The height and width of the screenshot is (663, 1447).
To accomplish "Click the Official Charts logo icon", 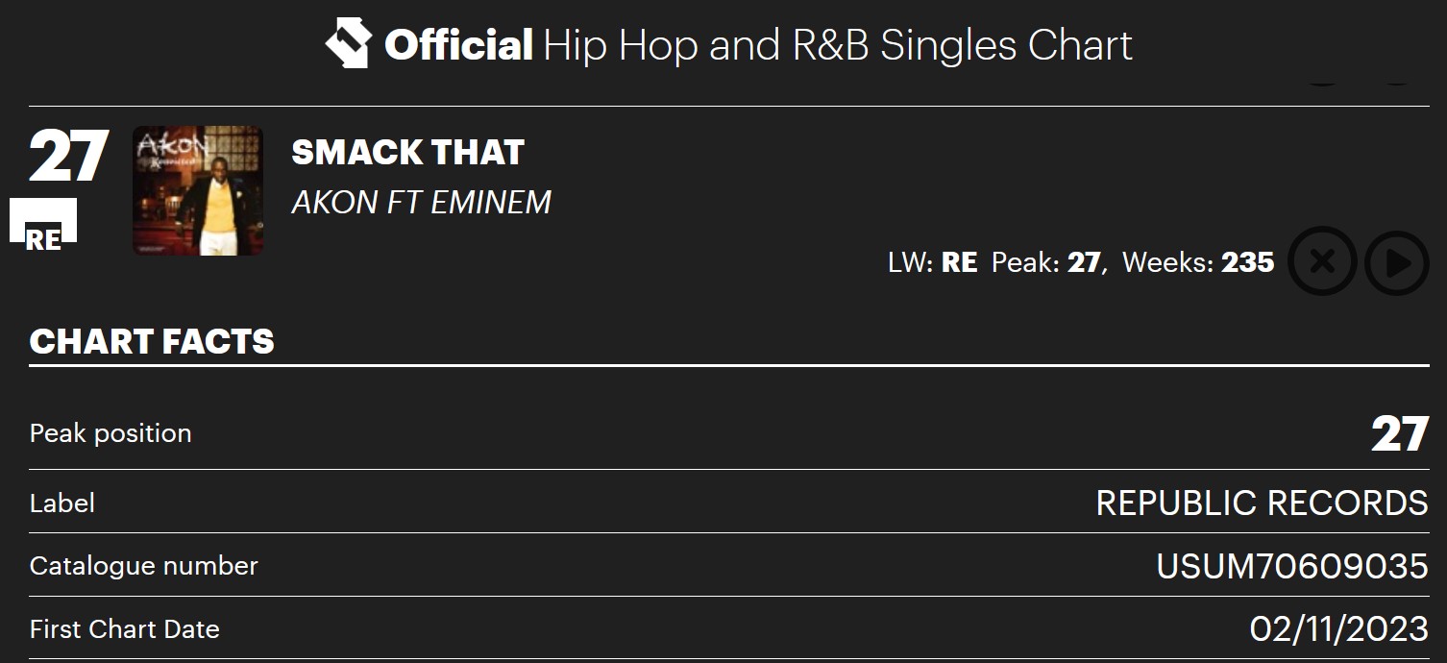I will point(347,44).
